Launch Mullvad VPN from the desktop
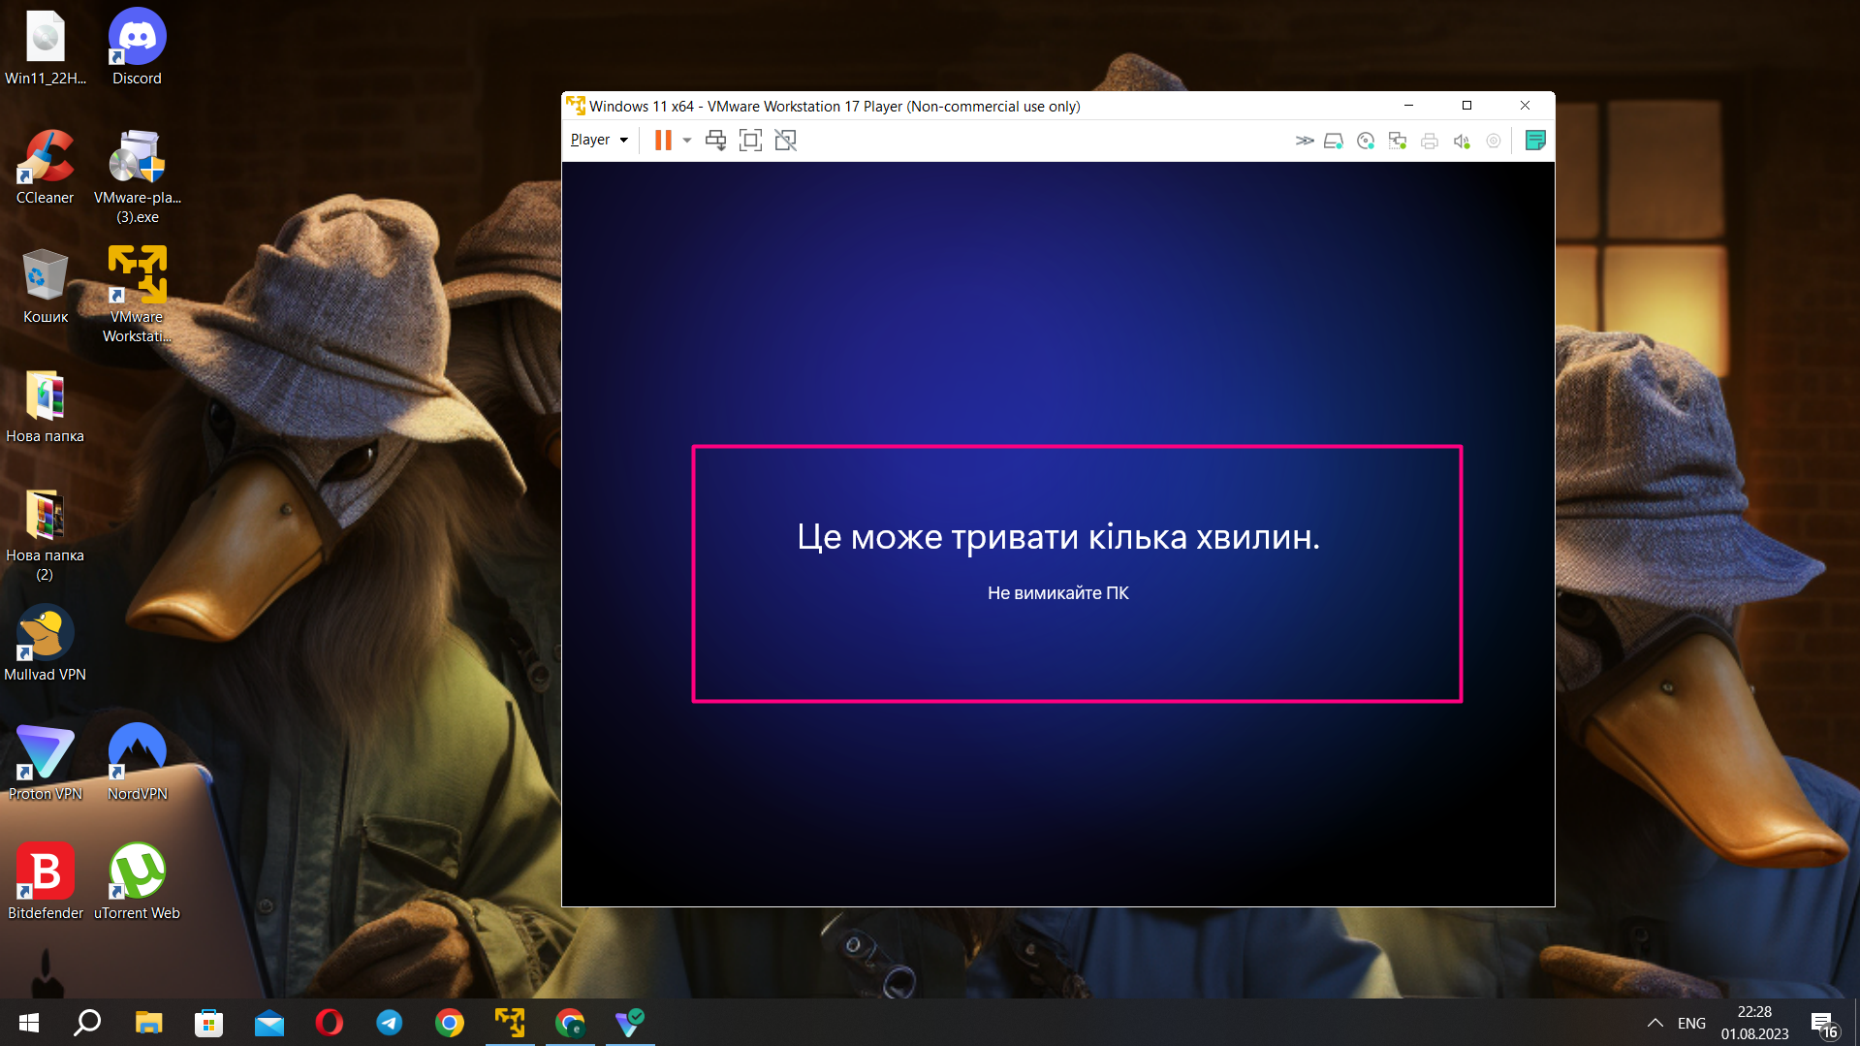Screen dimensions: 1860x1046 coord(46,644)
